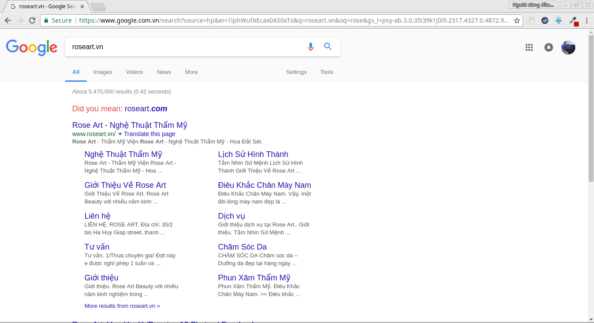
Task: Expand dropdown arrow next to www.roseart.vn
Action: (120, 134)
